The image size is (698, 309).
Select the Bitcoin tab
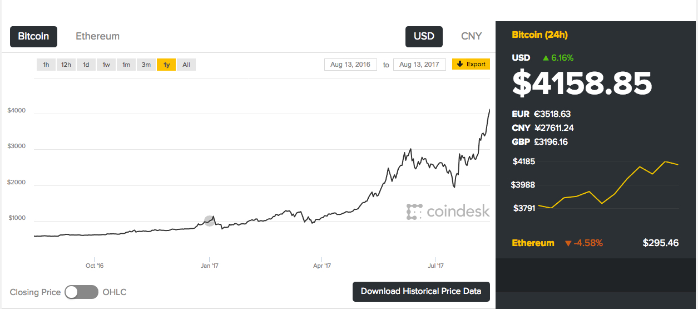33,36
